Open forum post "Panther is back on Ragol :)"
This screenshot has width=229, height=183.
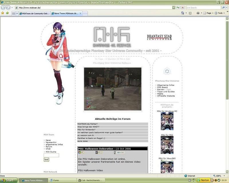91,138
